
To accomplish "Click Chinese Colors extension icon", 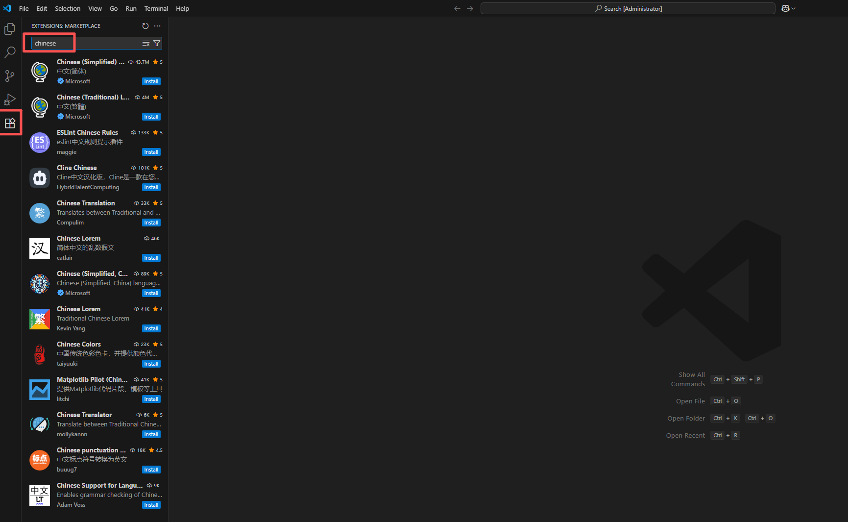I will pyautogui.click(x=40, y=354).
